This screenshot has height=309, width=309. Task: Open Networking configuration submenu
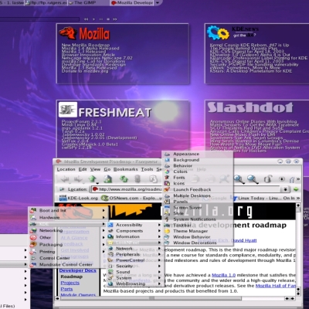68,230
